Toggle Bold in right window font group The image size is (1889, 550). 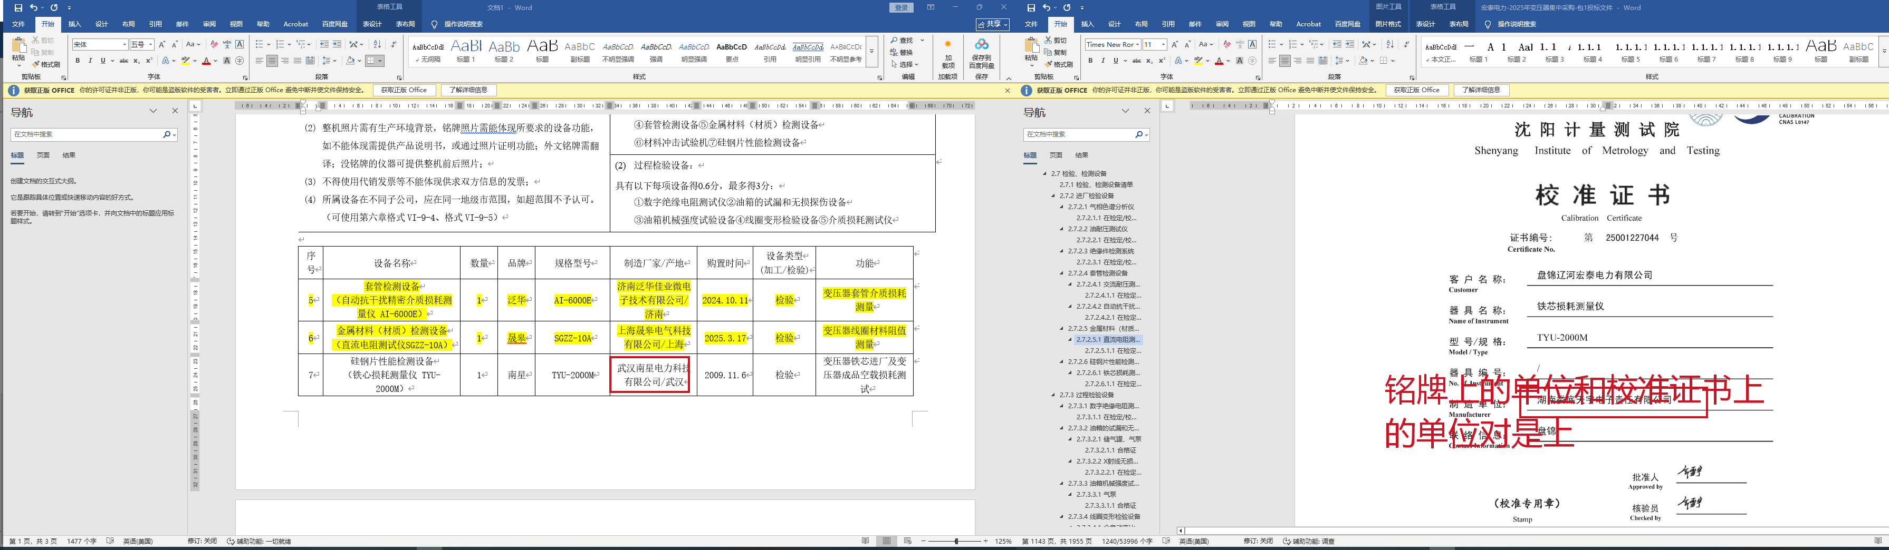(x=1090, y=61)
